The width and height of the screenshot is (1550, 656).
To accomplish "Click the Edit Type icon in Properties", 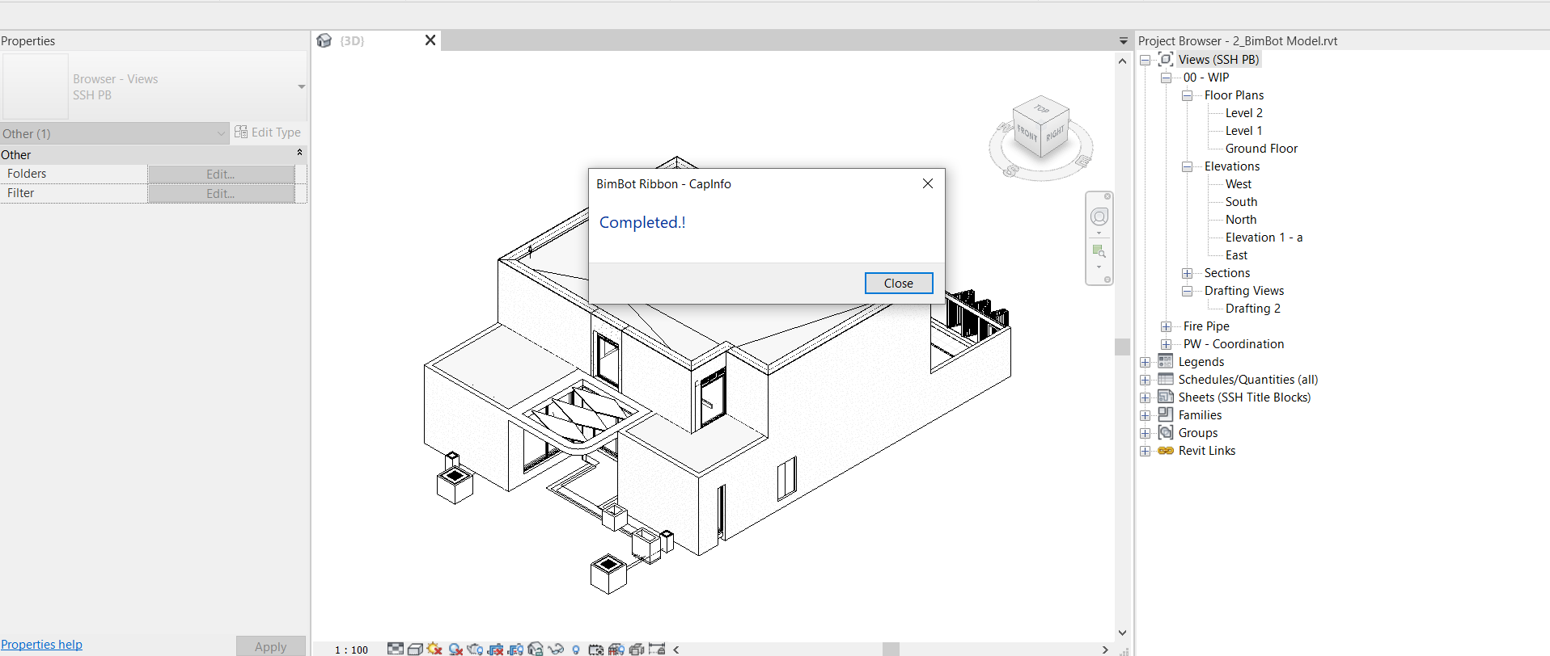I will tap(241, 132).
